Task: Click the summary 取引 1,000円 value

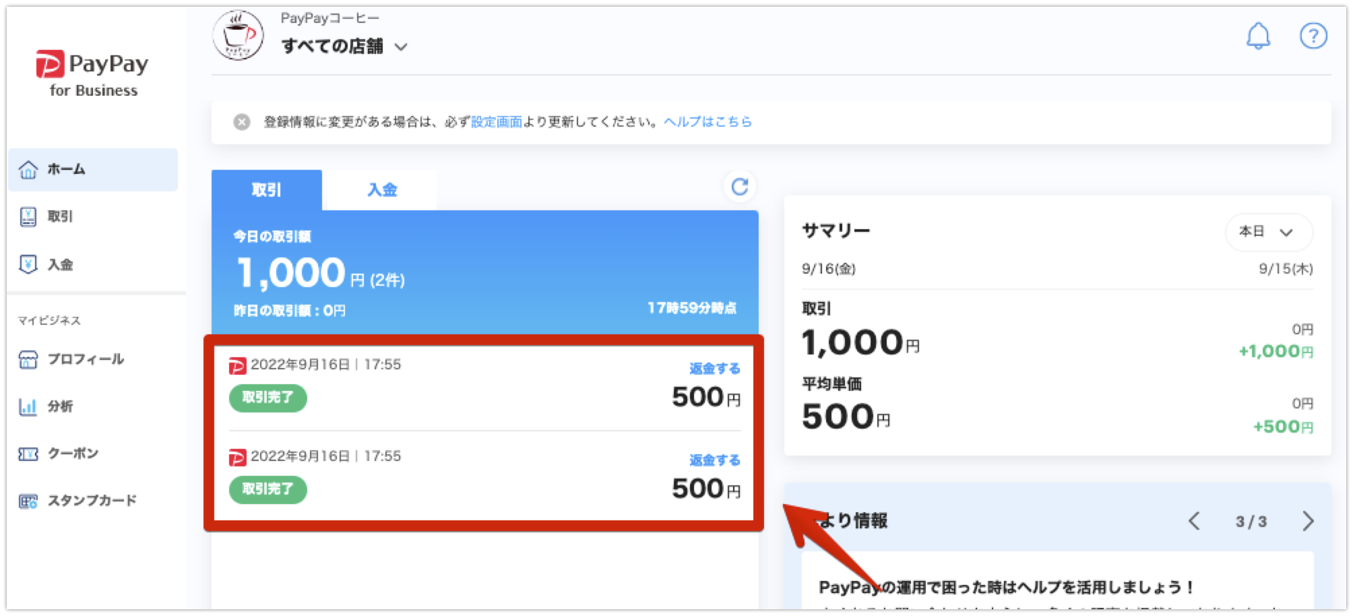Action: 860,343
